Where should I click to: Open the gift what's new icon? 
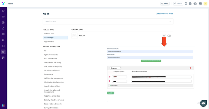(x=190, y=4)
